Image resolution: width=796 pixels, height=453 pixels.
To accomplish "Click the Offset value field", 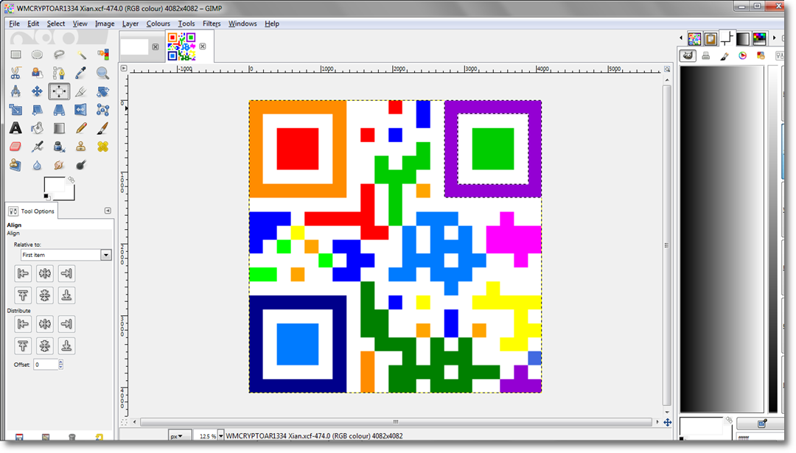I will point(46,364).
